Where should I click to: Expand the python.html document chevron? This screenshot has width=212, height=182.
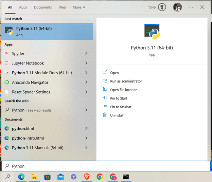click(x=86, y=128)
